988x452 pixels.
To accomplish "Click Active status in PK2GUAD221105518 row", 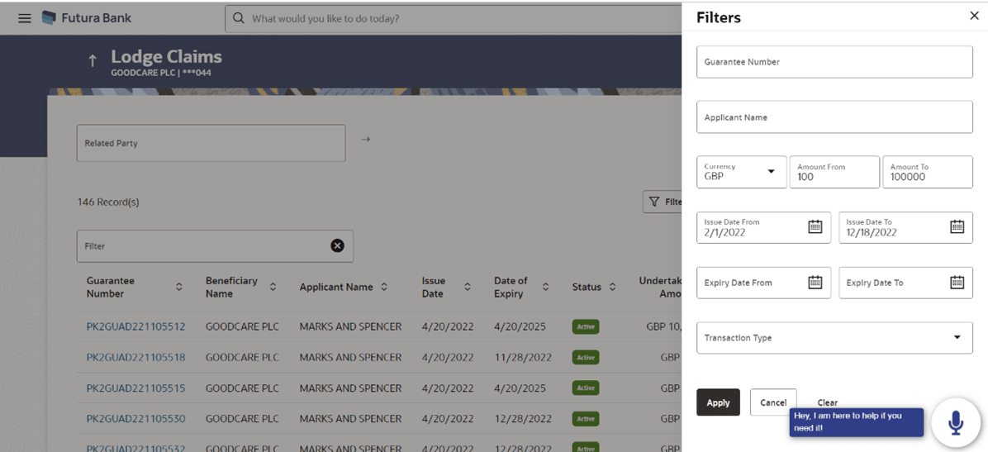I will (x=586, y=358).
